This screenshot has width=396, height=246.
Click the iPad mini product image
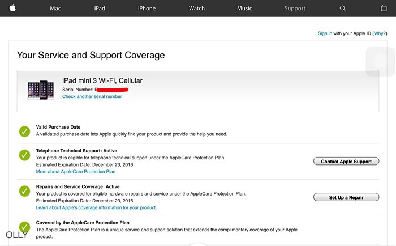(x=41, y=90)
